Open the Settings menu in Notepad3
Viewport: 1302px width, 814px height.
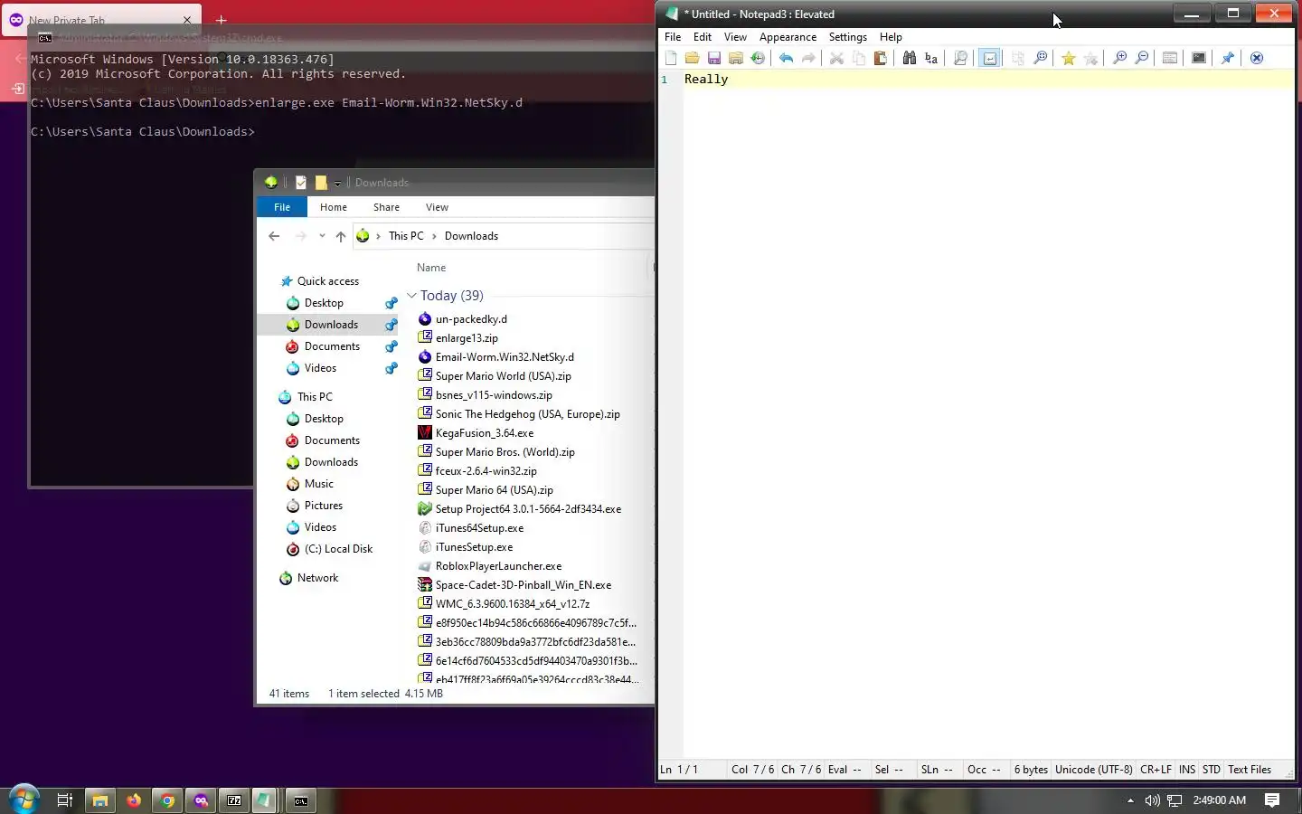pyautogui.click(x=847, y=37)
